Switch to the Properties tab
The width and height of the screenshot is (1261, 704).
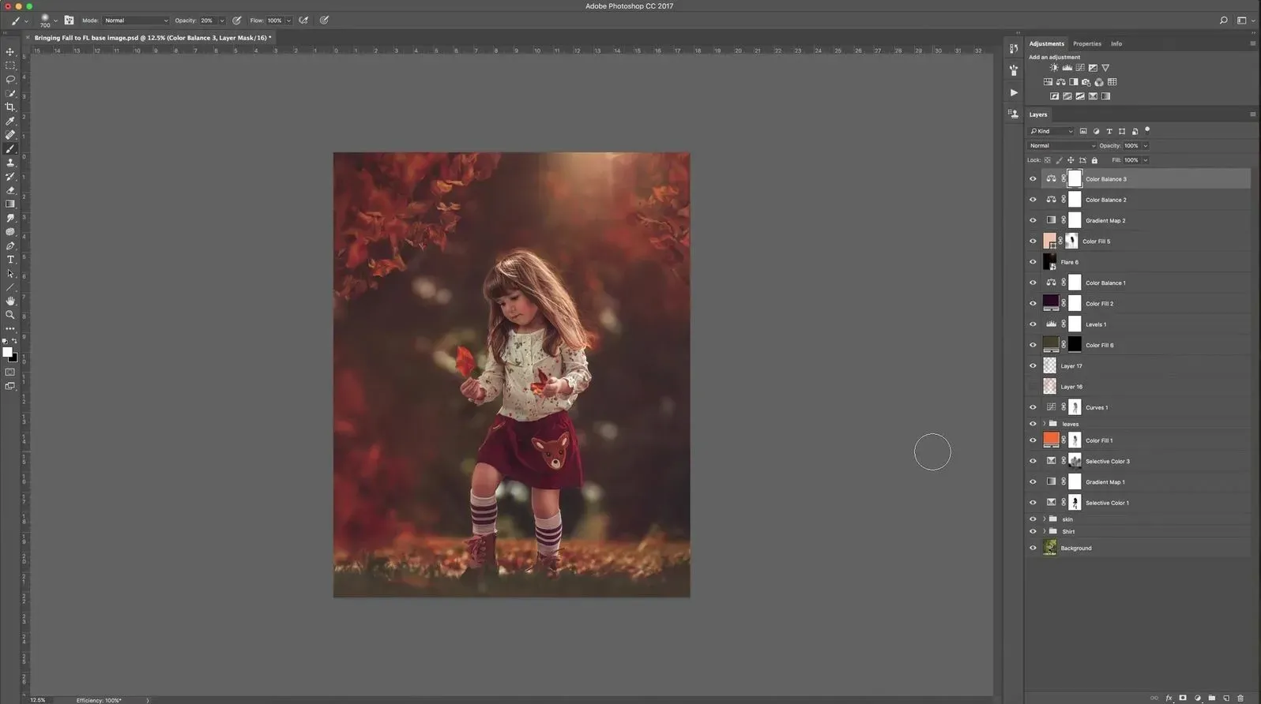(1086, 44)
